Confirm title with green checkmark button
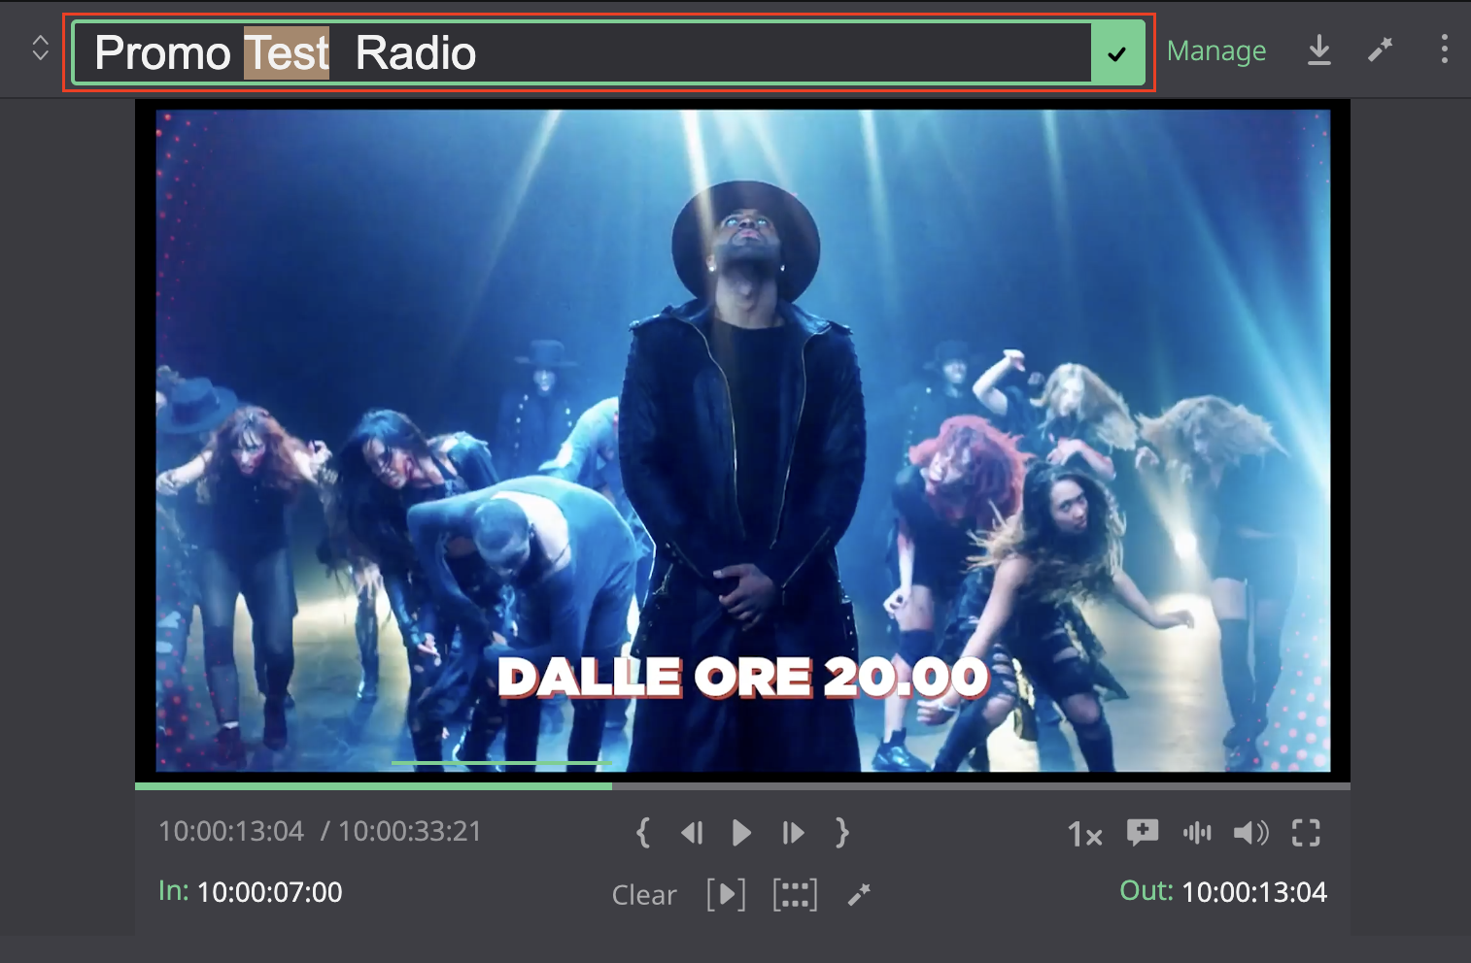Screen dimensions: 1471x963 tap(1117, 53)
